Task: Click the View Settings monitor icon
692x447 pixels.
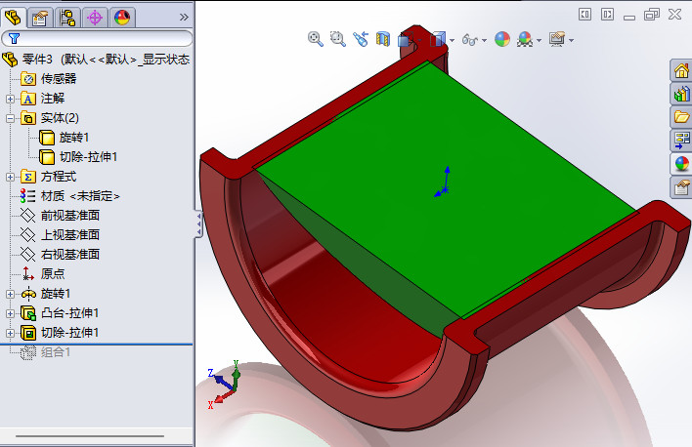Action: (x=557, y=39)
